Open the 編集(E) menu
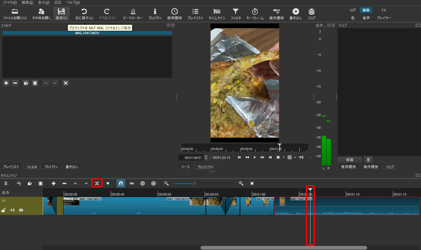 [x=27, y=2]
